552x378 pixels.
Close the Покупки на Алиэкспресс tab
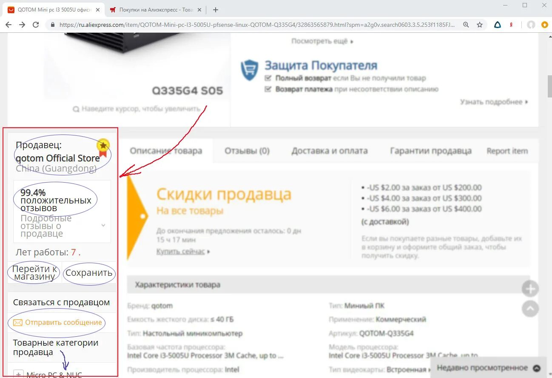(x=199, y=9)
